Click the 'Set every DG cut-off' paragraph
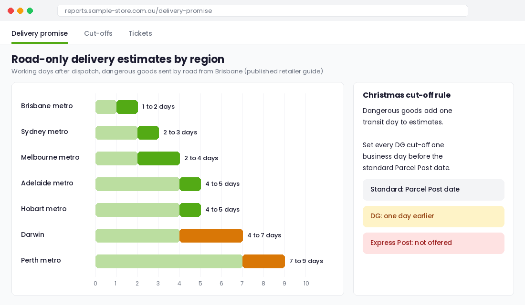Viewport: 525px width, 305px height. [x=407, y=156]
